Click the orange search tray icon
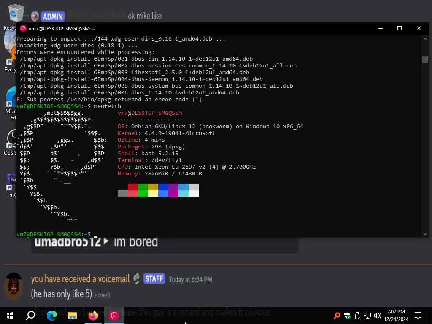 [x=337, y=316]
